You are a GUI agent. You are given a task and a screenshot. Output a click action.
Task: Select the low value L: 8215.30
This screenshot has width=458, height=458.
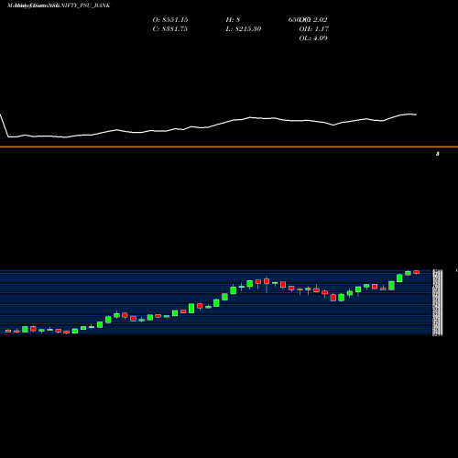[244, 29]
